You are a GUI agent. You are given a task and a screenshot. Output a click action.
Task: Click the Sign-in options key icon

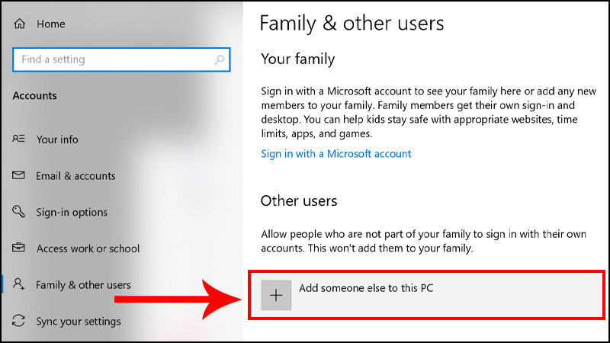(x=20, y=213)
